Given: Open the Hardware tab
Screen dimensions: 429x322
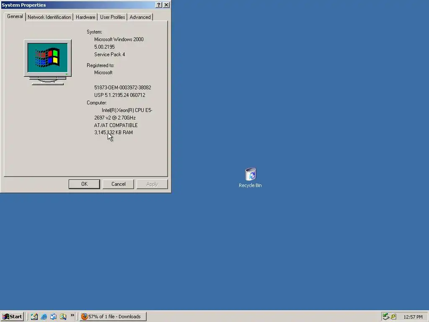Looking at the screenshot, I should (85, 17).
